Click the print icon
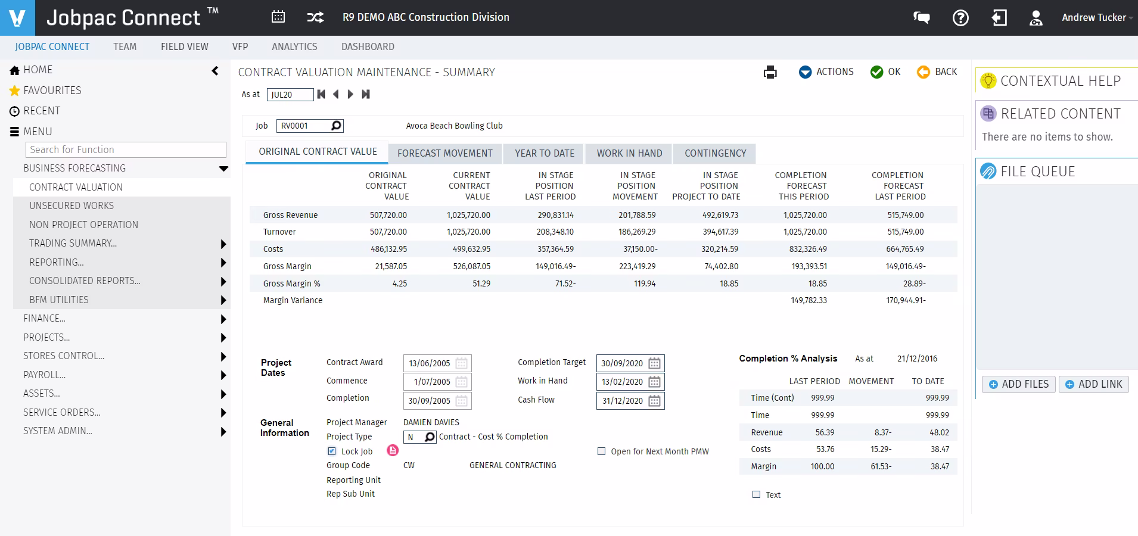1138x536 pixels. pos(770,73)
